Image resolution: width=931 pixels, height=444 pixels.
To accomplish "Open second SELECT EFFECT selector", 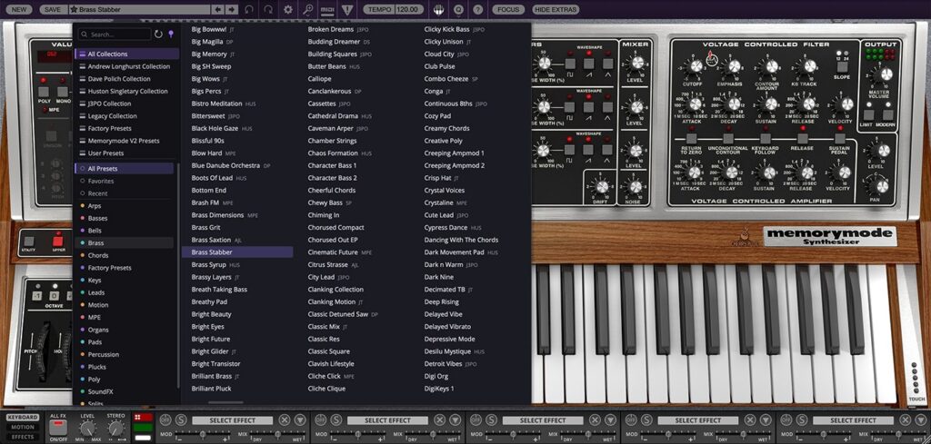I will [x=387, y=420].
